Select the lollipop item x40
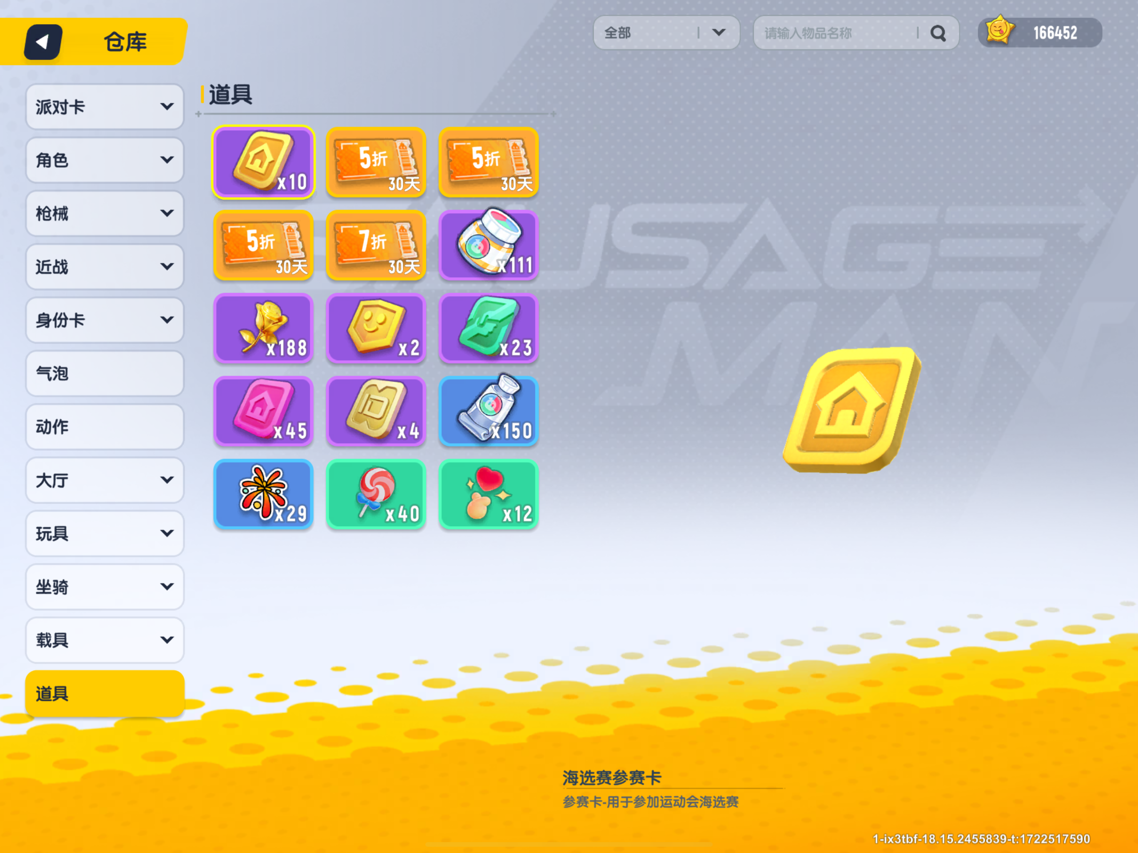 tap(376, 494)
